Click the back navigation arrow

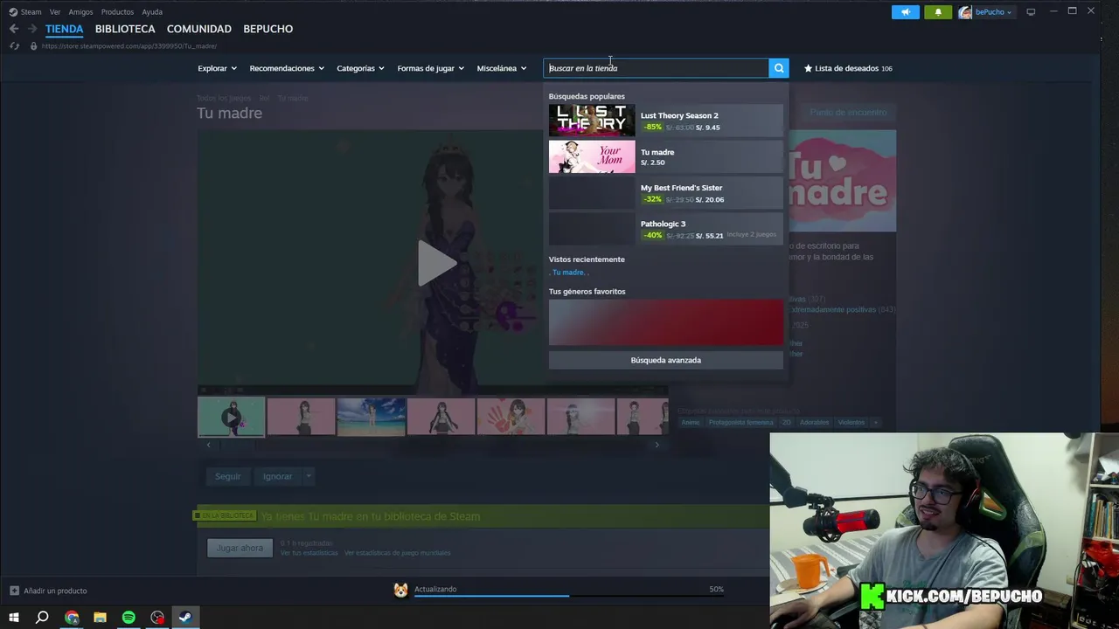pyautogui.click(x=14, y=29)
